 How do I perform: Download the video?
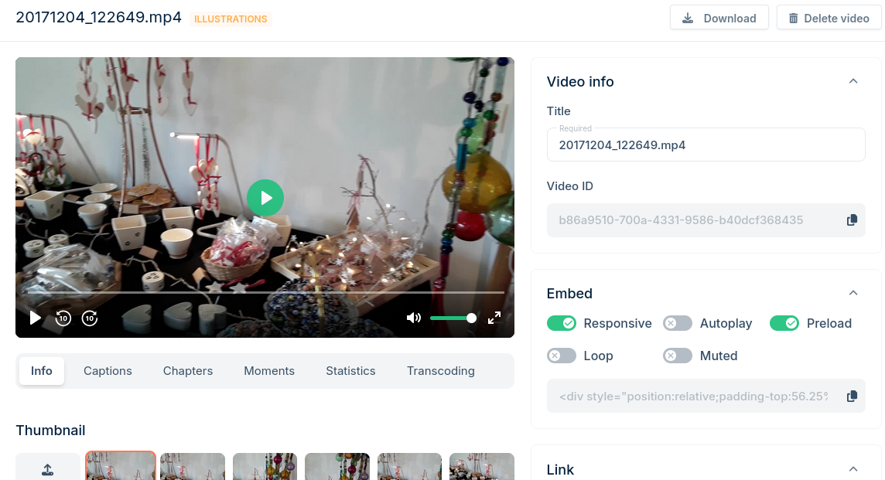[x=719, y=18]
